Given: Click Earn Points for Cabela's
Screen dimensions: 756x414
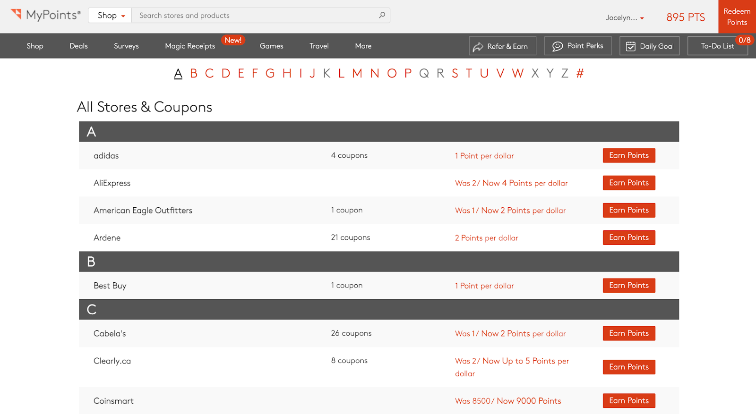Looking at the screenshot, I should (629, 333).
